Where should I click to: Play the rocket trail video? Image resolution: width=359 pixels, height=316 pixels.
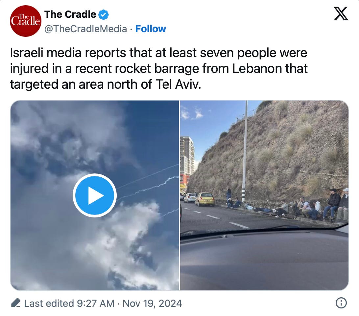click(95, 195)
